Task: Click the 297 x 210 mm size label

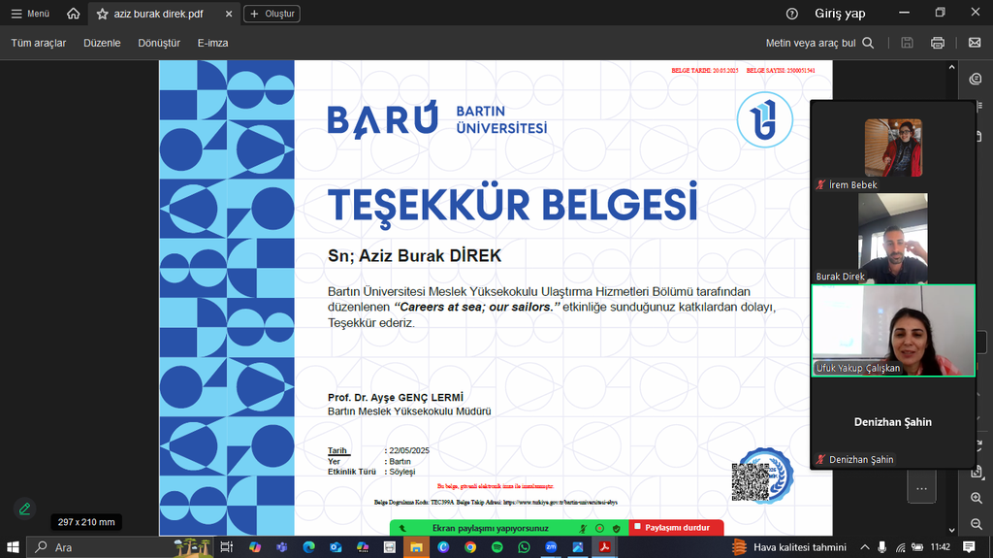Action: pyautogui.click(x=86, y=522)
